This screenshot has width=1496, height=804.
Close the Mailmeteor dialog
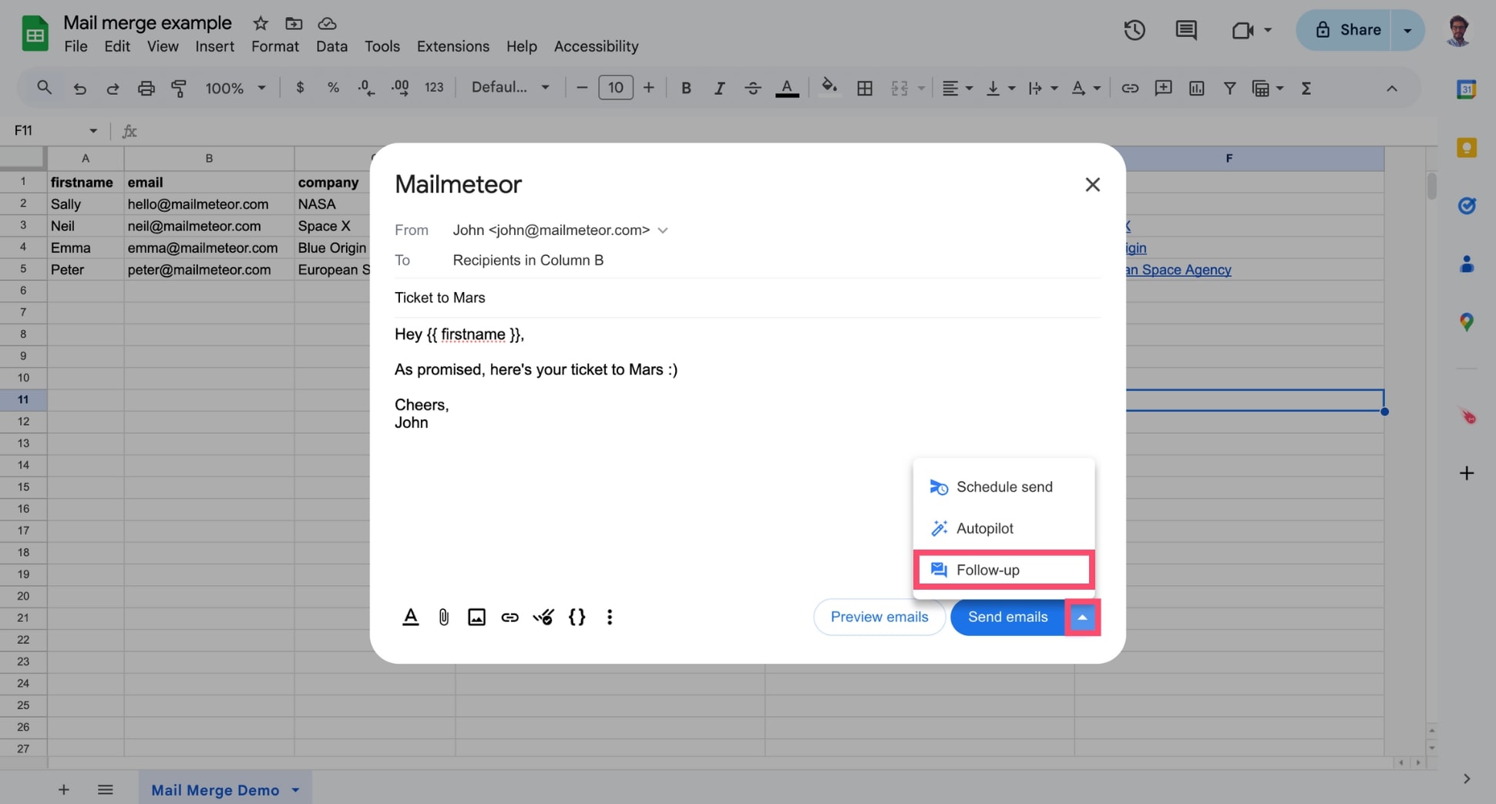(x=1092, y=185)
